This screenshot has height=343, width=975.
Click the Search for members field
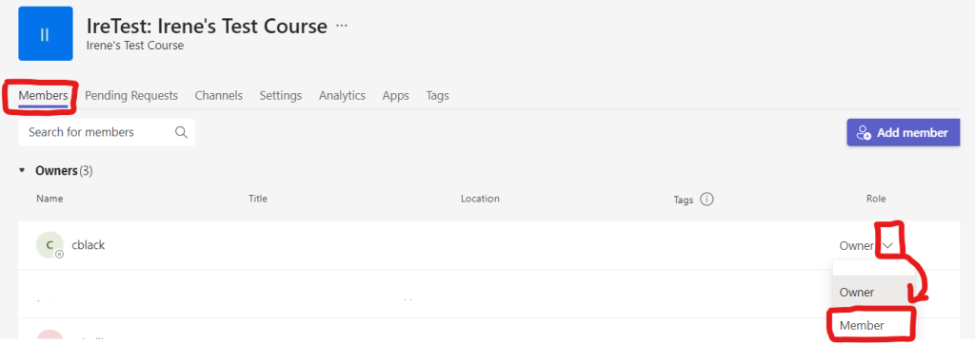pyautogui.click(x=107, y=132)
